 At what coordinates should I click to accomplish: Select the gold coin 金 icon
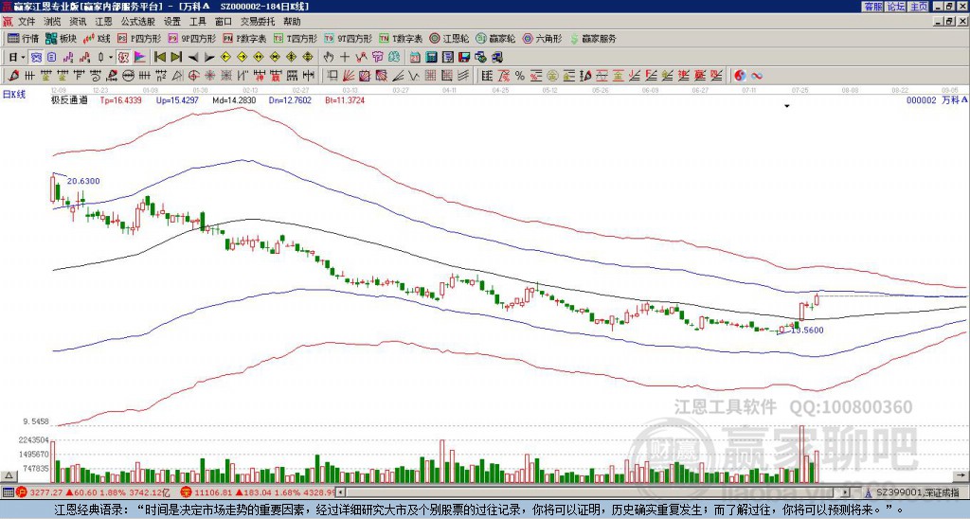click(552, 76)
